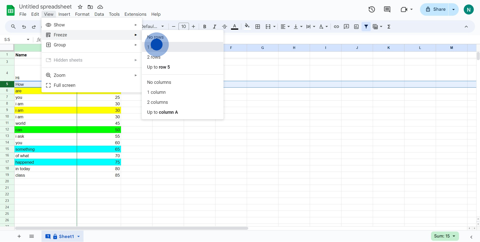Screen dimensions: 480x242
Task: Open the Sheet1 tab dropdown arrow
Action: pos(78,237)
